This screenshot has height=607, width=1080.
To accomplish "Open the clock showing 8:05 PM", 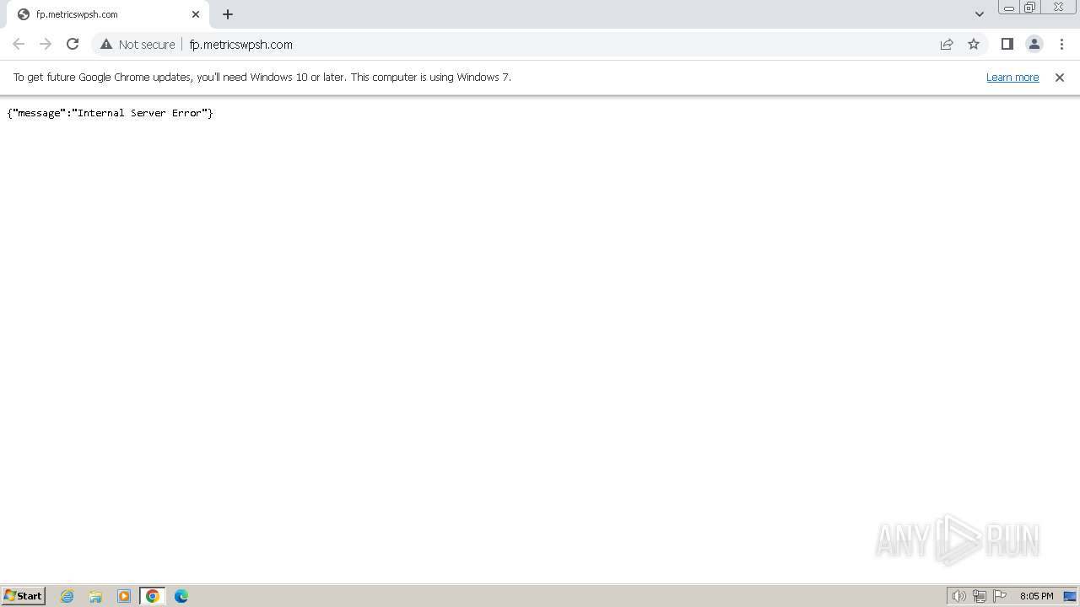I will click(x=1036, y=596).
